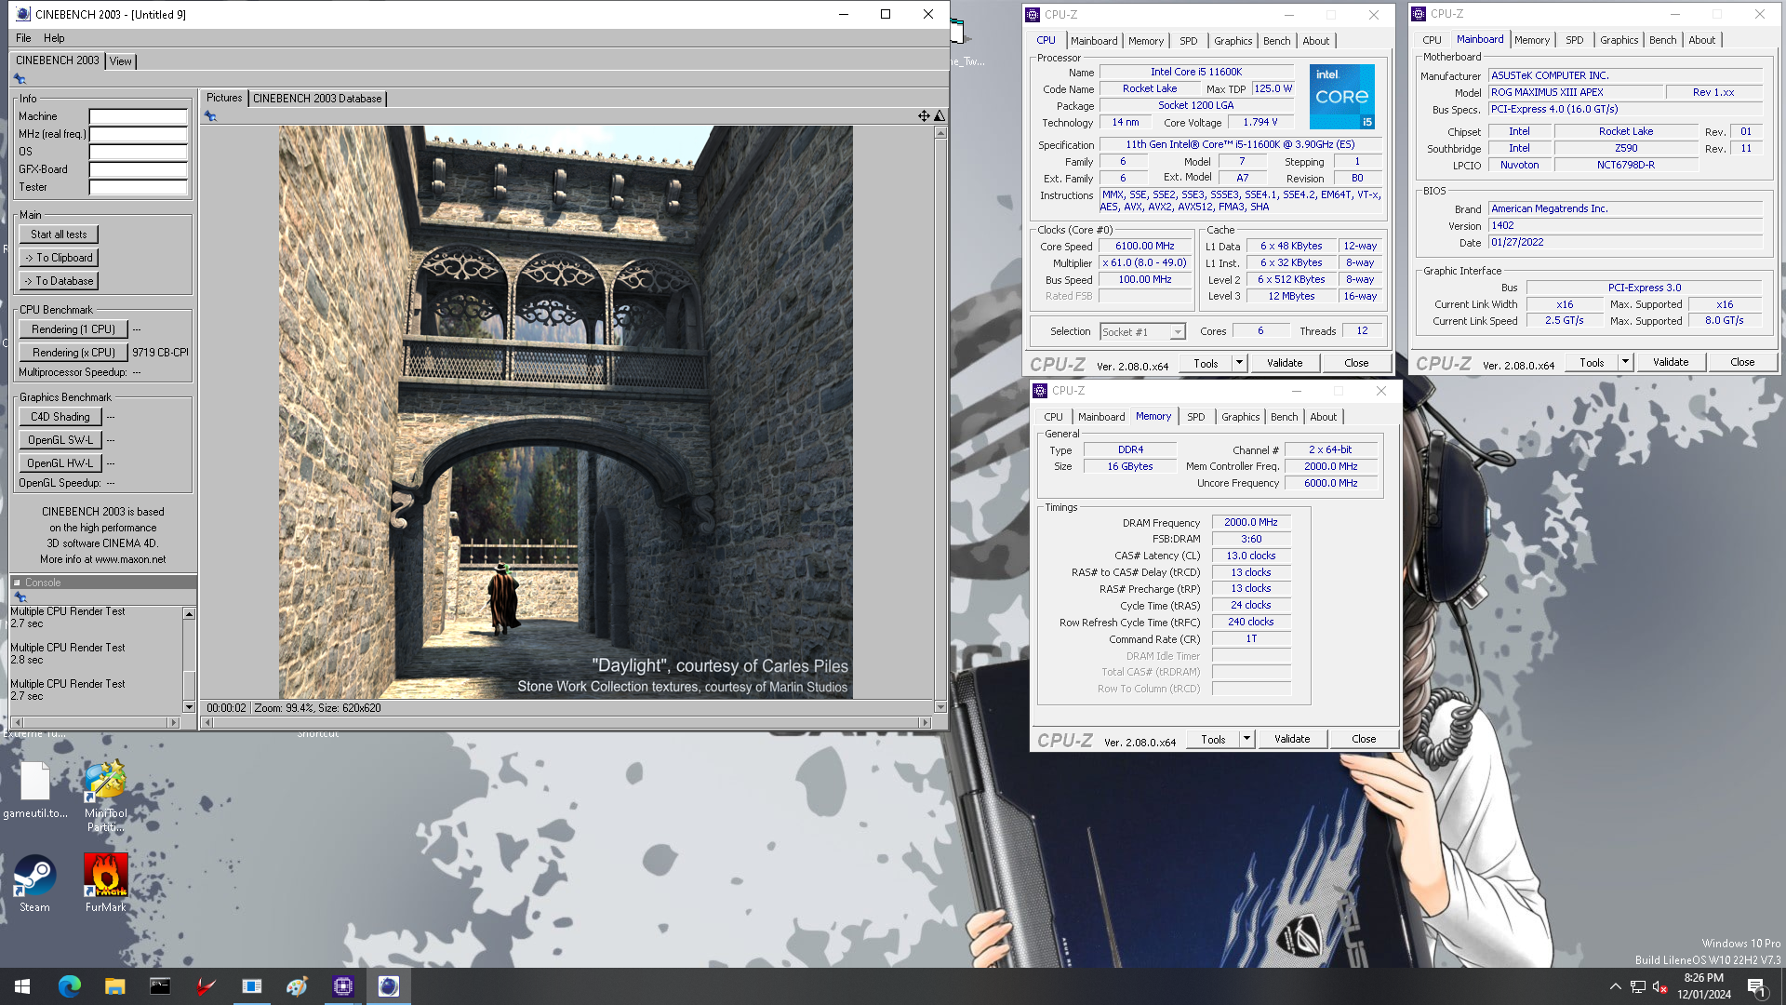Open the Steam desktop shortcut
Image resolution: width=1786 pixels, height=1005 pixels.
pyautogui.click(x=34, y=884)
